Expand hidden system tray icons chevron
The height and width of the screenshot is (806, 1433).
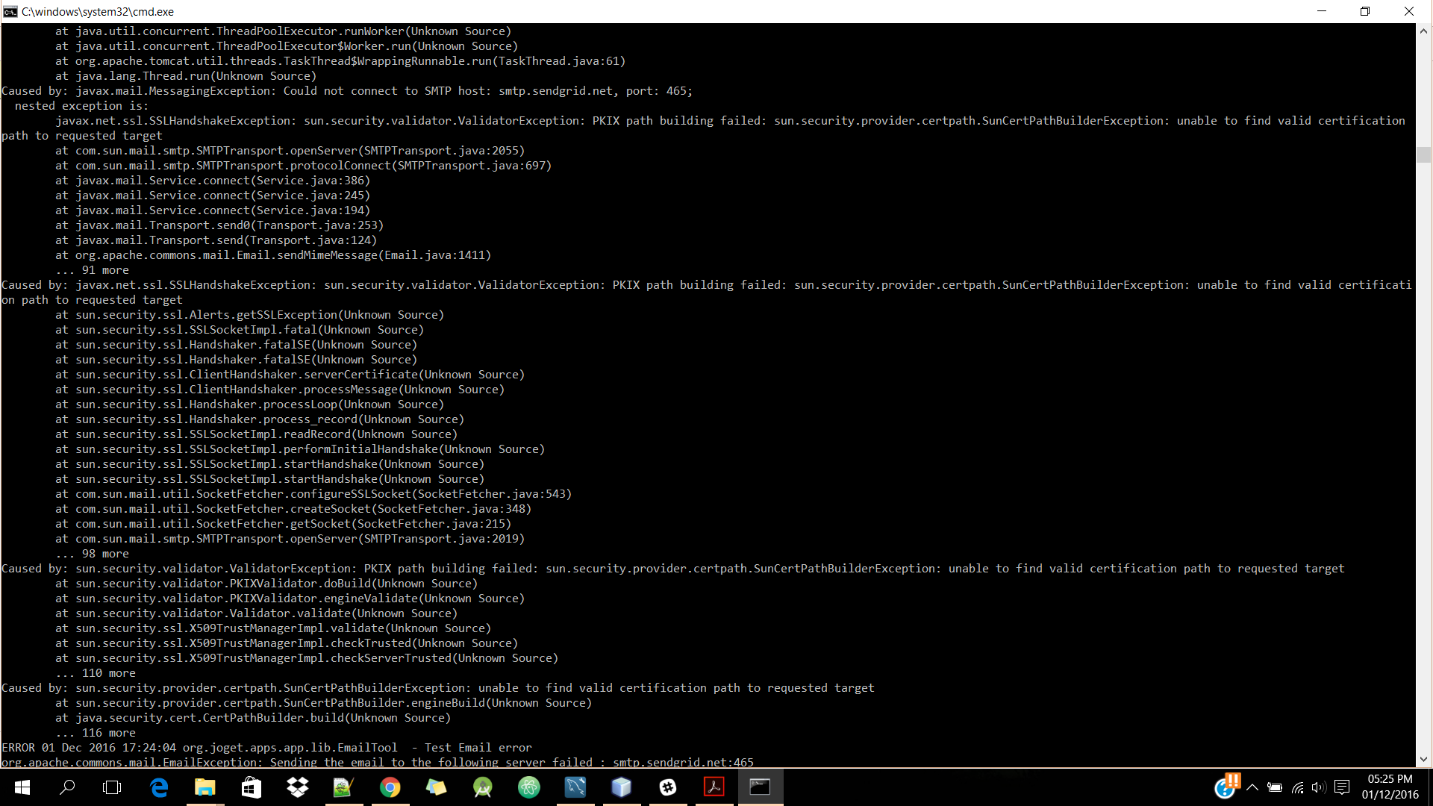tap(1252, 787)
